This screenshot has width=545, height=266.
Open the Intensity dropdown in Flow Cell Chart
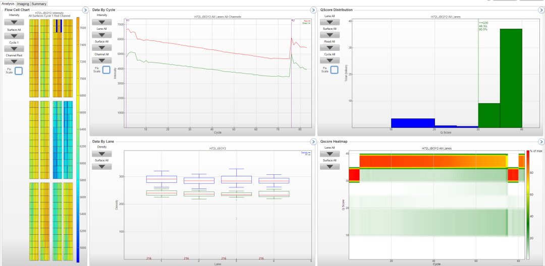pos(14,22)
